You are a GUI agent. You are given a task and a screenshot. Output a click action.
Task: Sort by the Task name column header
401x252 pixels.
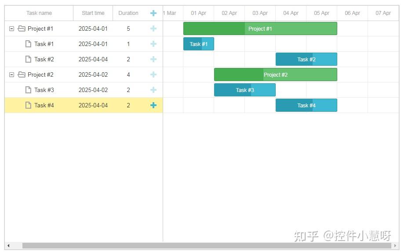point(39,13)
